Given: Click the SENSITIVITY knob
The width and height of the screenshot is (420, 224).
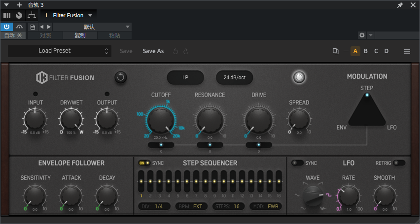Looking at the screenshot, I should pyautogui.click(x=35, y=197).
